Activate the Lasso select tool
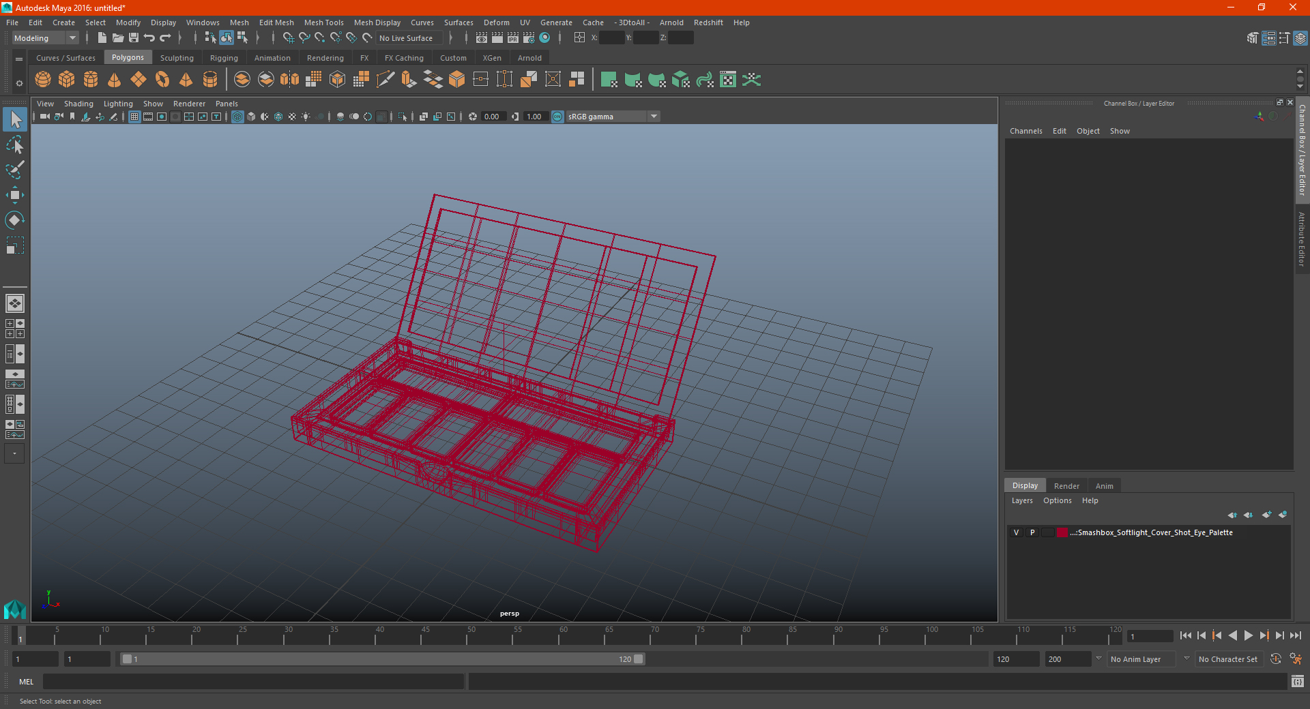 [x=15, y=145]
